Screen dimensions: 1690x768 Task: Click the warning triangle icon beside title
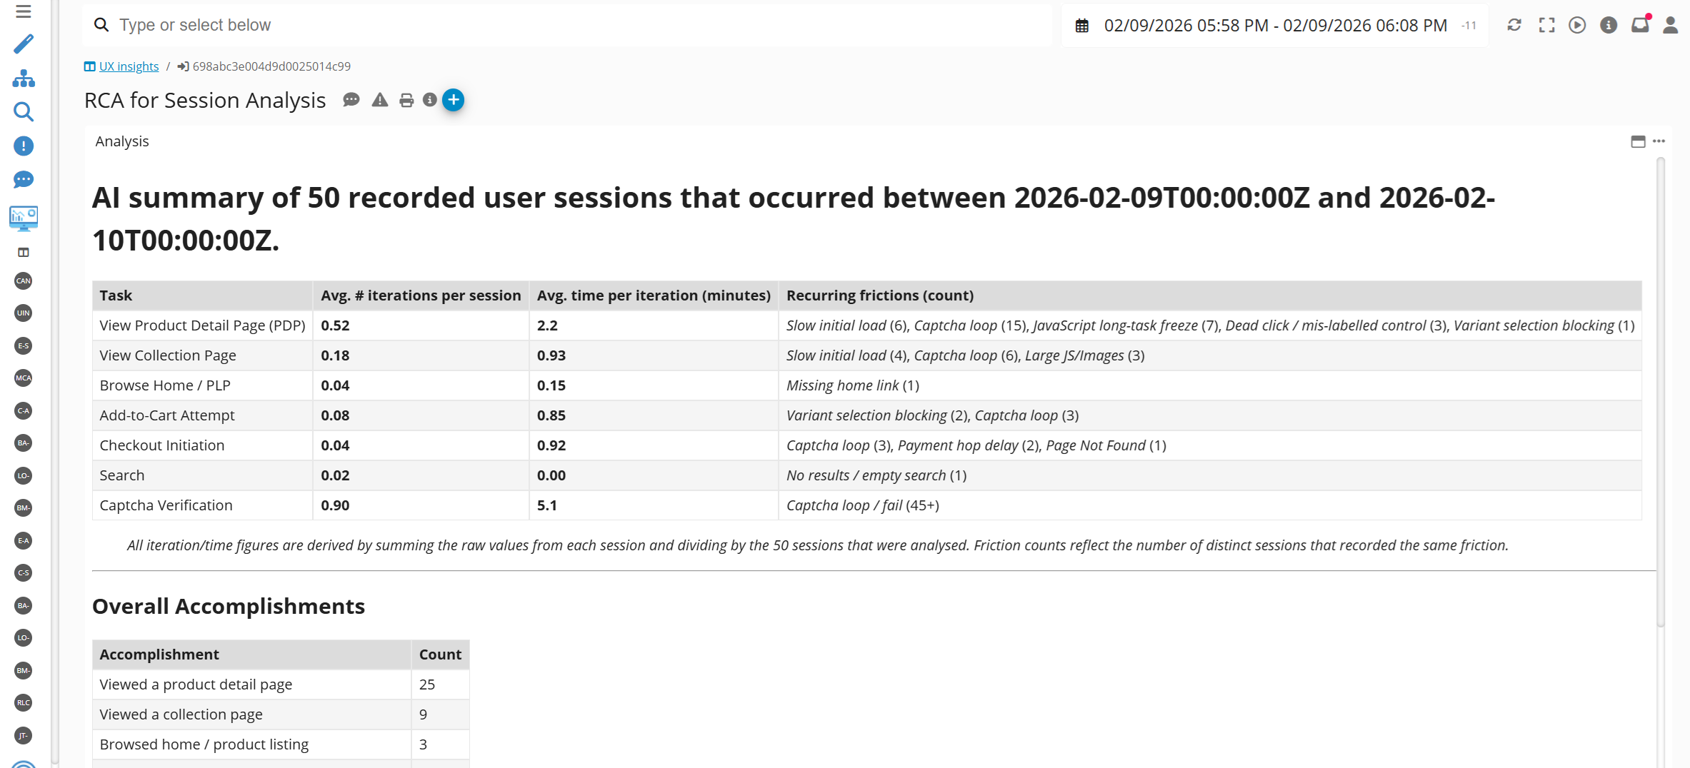click(x=380, y=101)
